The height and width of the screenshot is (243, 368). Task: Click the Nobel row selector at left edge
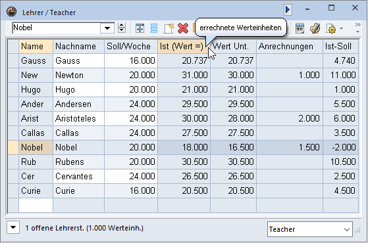(x=13, y=148)
